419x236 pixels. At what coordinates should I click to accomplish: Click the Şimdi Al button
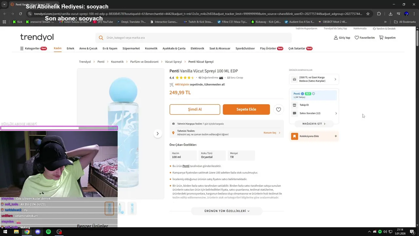[x=195, y=109]
